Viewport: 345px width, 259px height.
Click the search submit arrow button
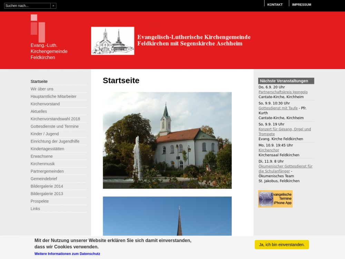coord(53,6)
